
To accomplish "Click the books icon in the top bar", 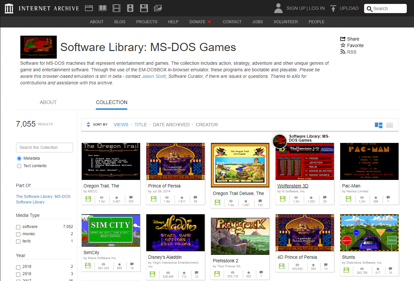I will 102,8.
